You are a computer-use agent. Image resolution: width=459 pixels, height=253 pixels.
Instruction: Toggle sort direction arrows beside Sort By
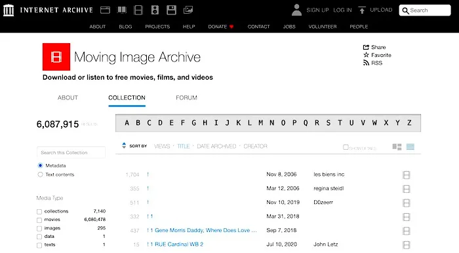tap(124, 145)
